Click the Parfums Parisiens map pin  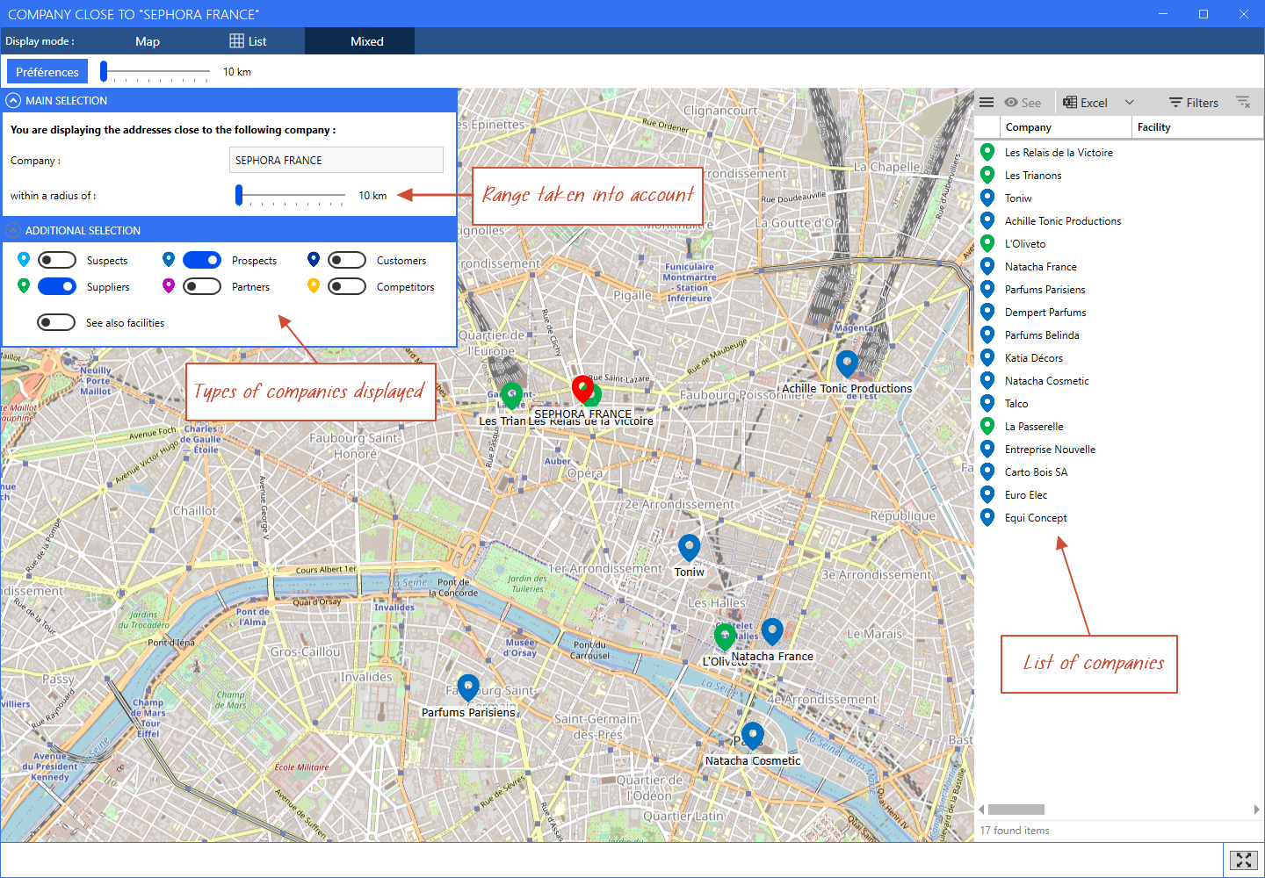tap(468, 687)
